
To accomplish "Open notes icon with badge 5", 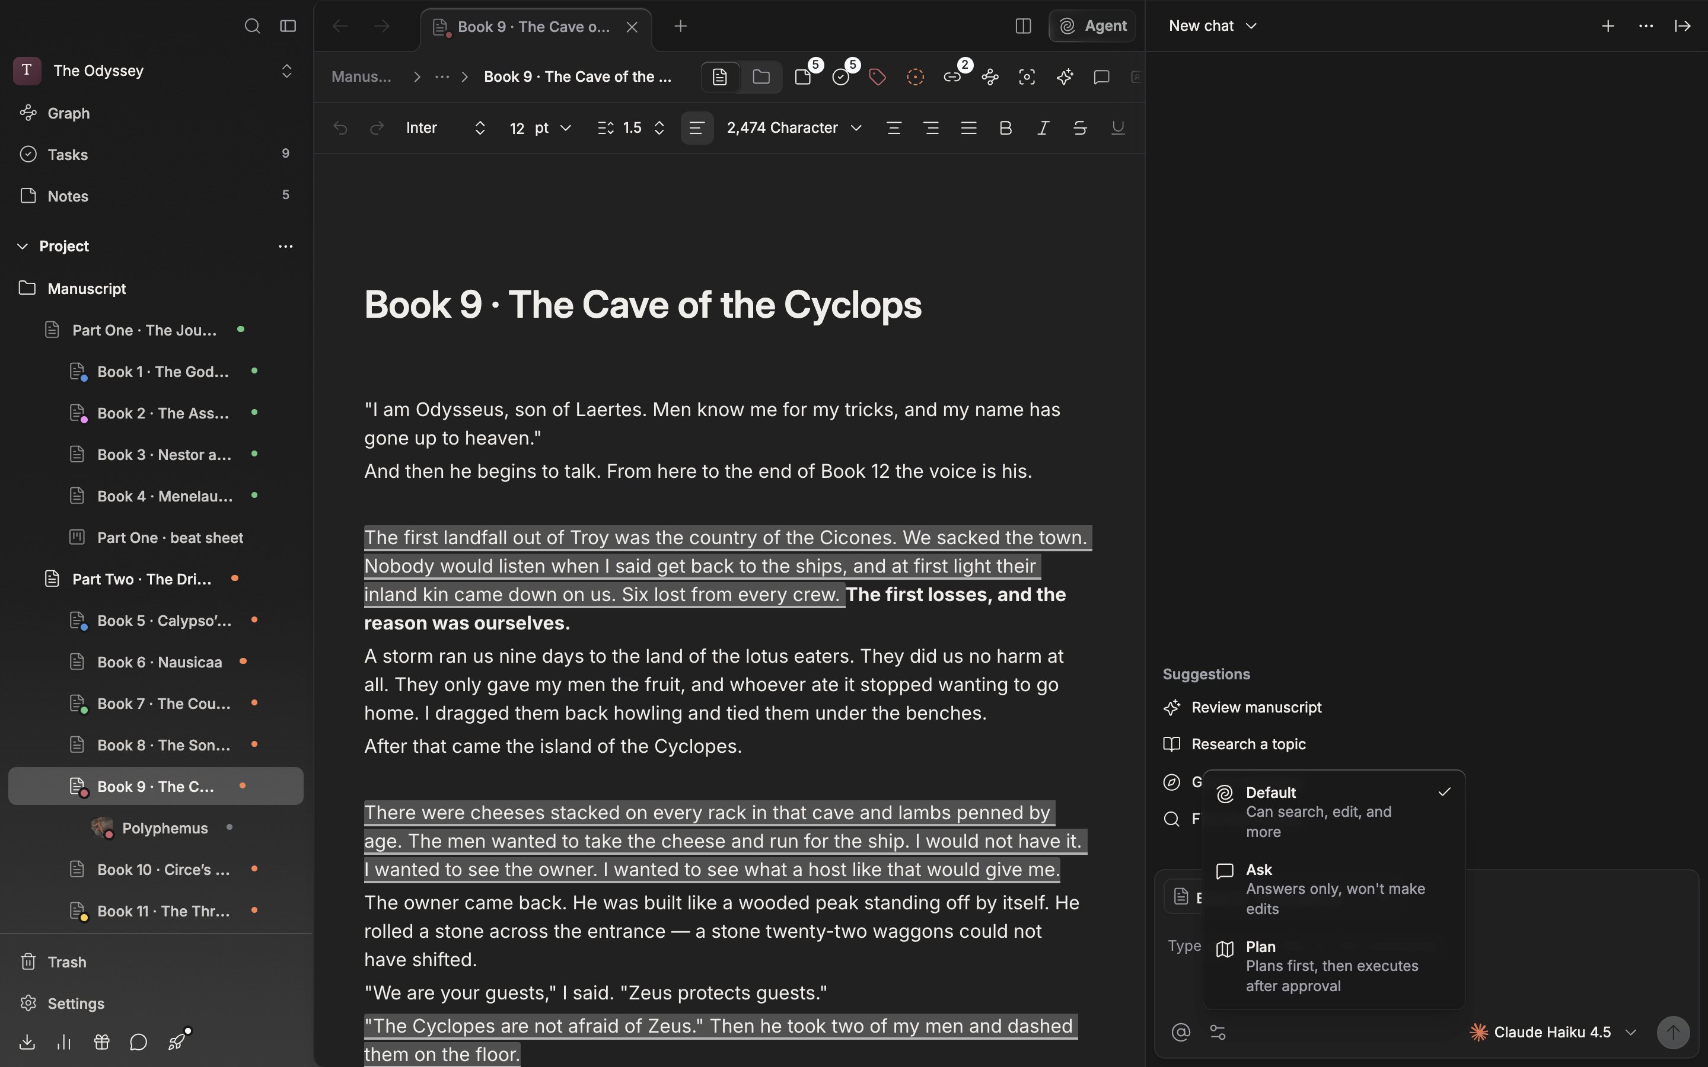I will coord(803,77).
